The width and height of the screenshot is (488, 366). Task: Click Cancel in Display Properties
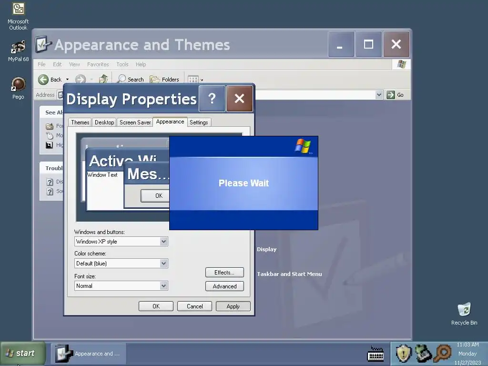194,306
